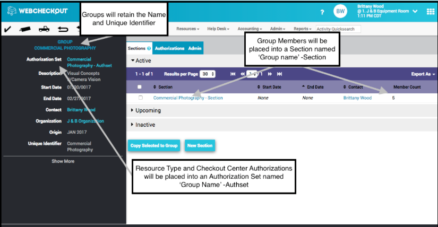Open the help question mark icon

tap(322, 12)
